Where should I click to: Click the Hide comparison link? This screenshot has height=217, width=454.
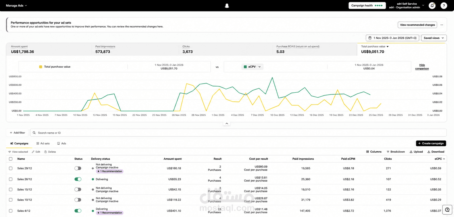pos(422,67)
